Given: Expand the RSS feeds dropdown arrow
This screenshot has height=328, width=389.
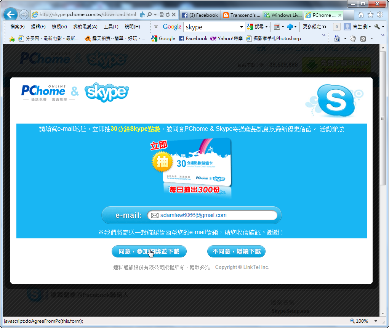Looking at the screenshot, I should 371,39.
